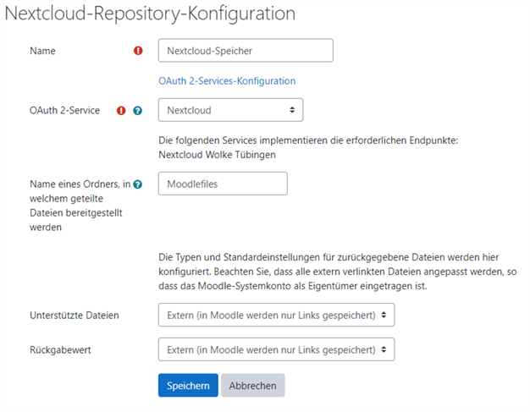This screenshot has width=530, height=412.
Task: Click the Rückgabewert label
Action: 63,349
